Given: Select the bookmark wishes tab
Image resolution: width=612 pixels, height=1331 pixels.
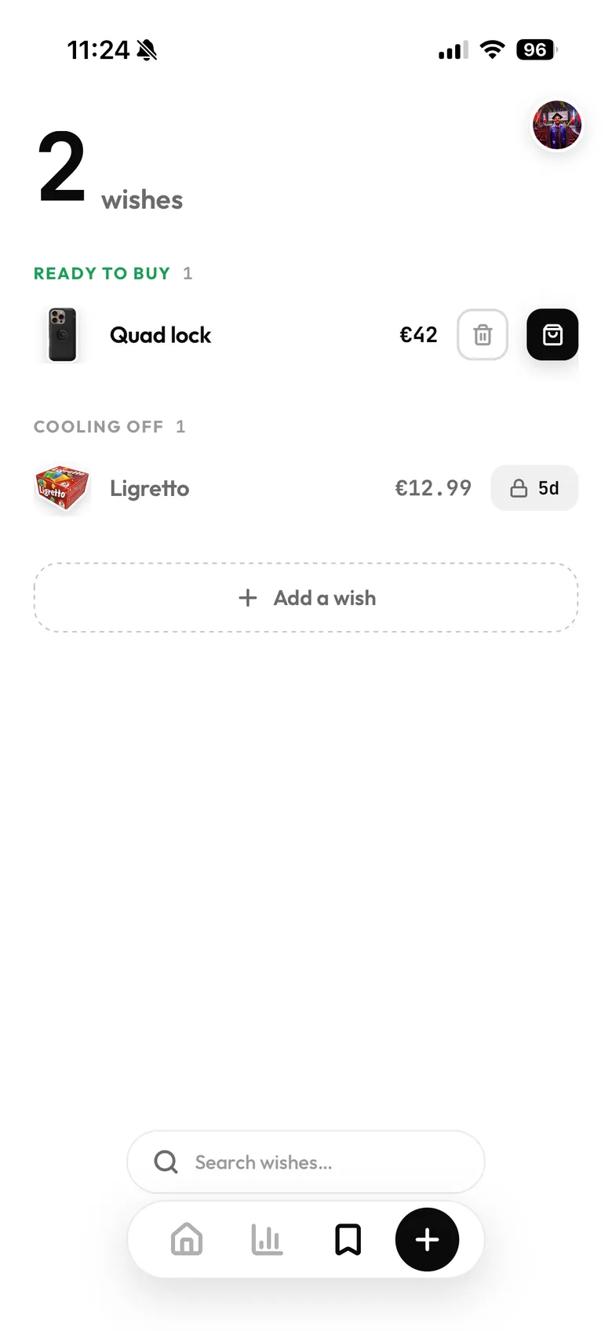Looking at the screenshot, I should (348, 1240).
